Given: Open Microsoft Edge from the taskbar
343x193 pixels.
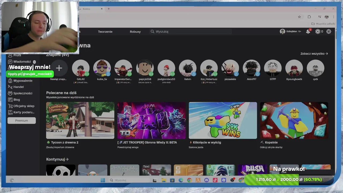Looking at the screenshot, I should click(181, 180).
